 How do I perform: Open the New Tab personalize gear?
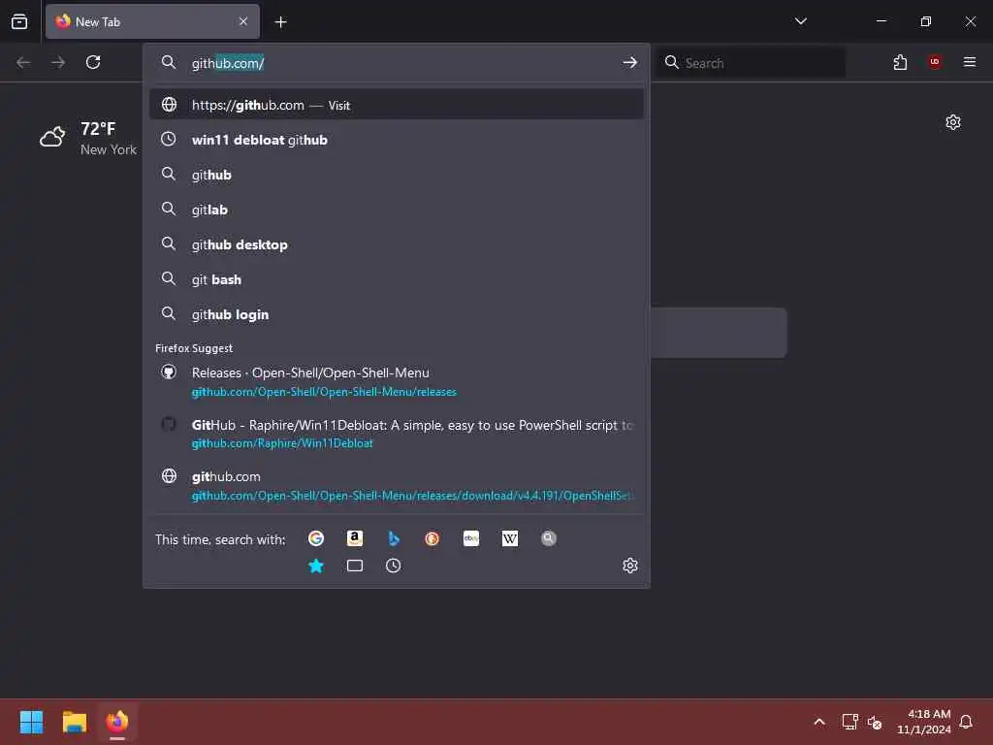pos(952,122)
